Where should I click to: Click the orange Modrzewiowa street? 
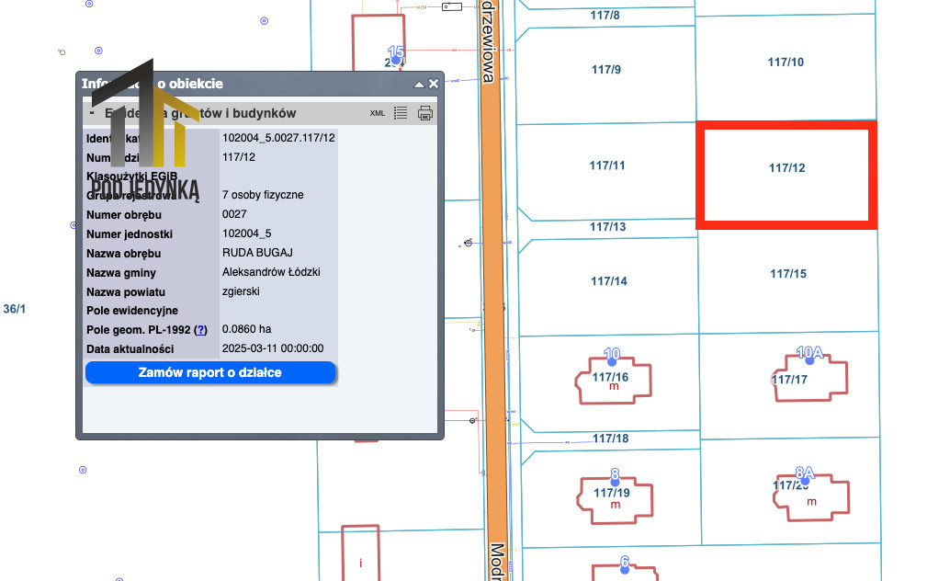pos(495,290)
